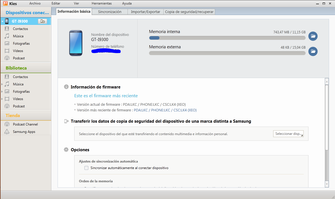Open Biblioteca Música note icon

coord(7,84)
